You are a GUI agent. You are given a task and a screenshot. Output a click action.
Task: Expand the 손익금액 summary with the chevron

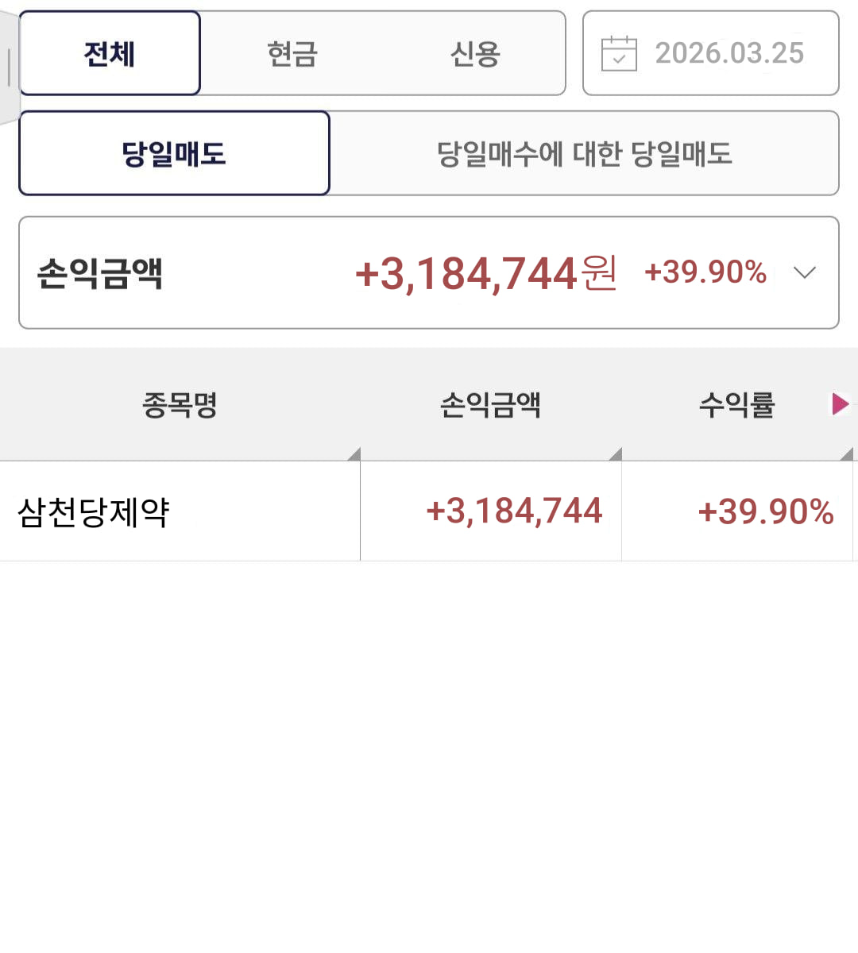[x=805, y=273]
